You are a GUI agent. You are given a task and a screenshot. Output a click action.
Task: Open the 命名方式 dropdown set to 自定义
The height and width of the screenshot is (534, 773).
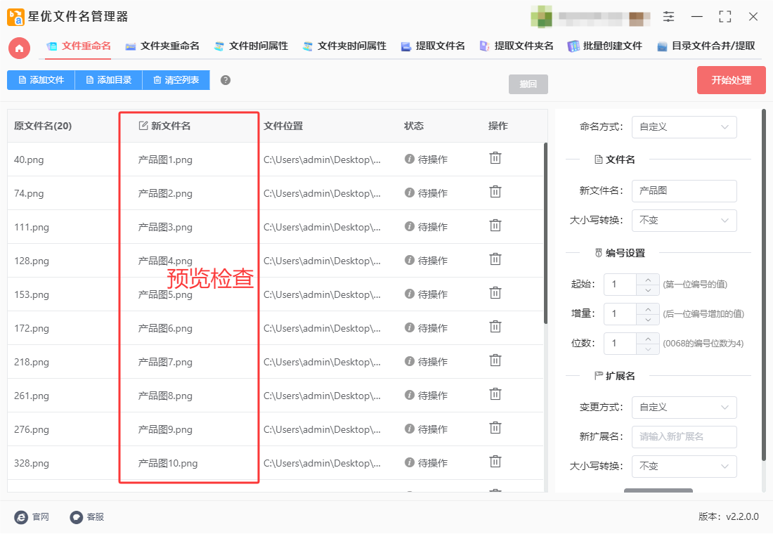684,127
